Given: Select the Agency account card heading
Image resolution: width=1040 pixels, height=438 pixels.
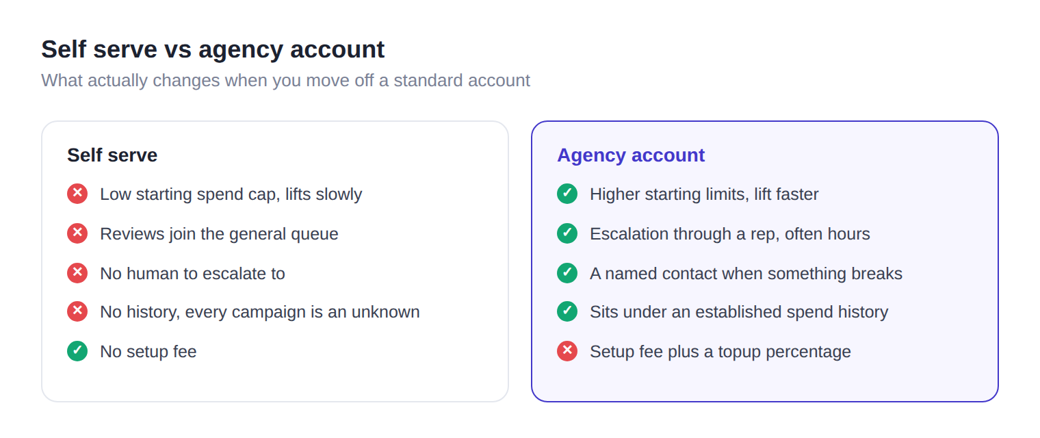Looking at the screenshot, I should (631, 155).
